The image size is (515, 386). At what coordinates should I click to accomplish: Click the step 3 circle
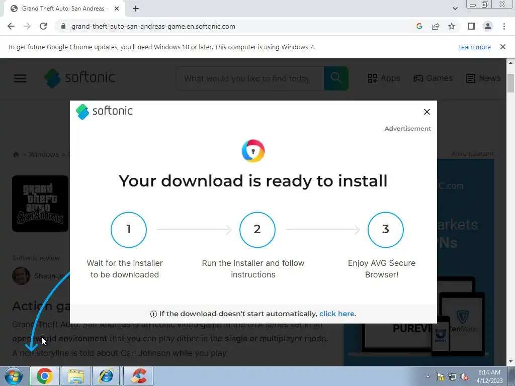point(386,230)
